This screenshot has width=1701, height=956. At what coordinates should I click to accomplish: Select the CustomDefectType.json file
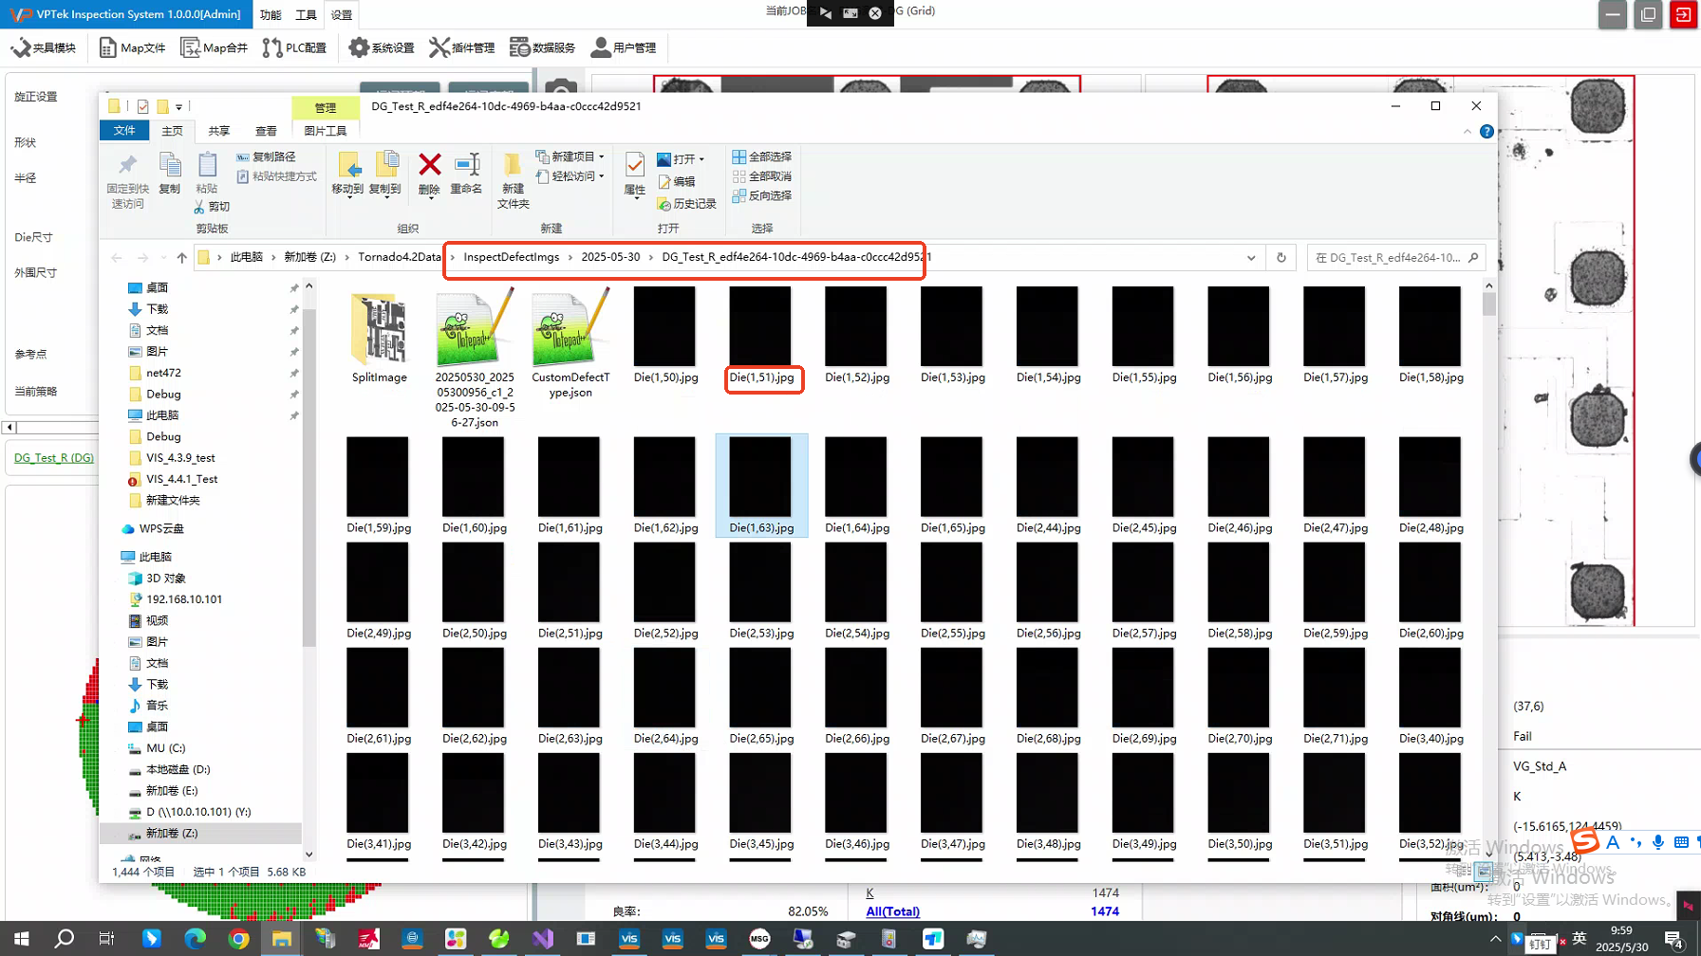pos(570,345)
